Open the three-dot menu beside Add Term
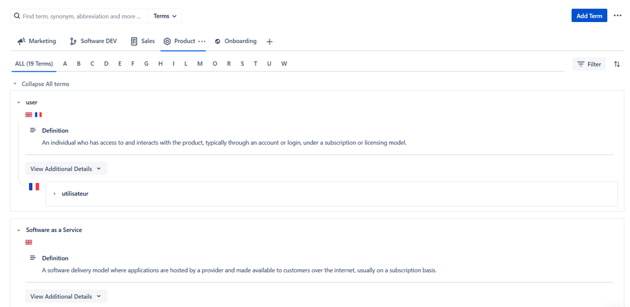 point(617,16)
